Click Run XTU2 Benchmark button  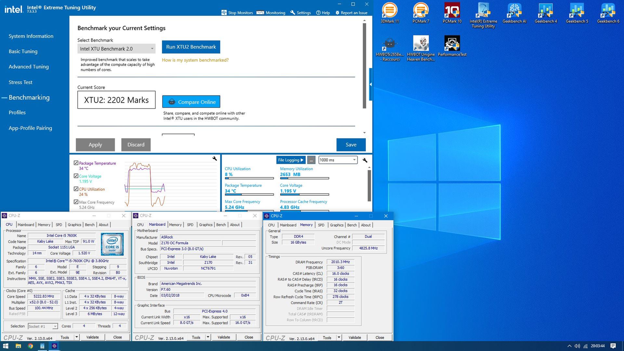(x=191, y=47)
